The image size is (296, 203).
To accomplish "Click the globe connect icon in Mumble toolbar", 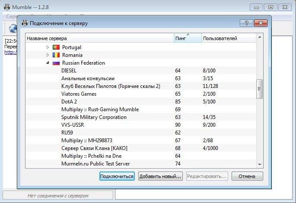I will tap(13, 28).
